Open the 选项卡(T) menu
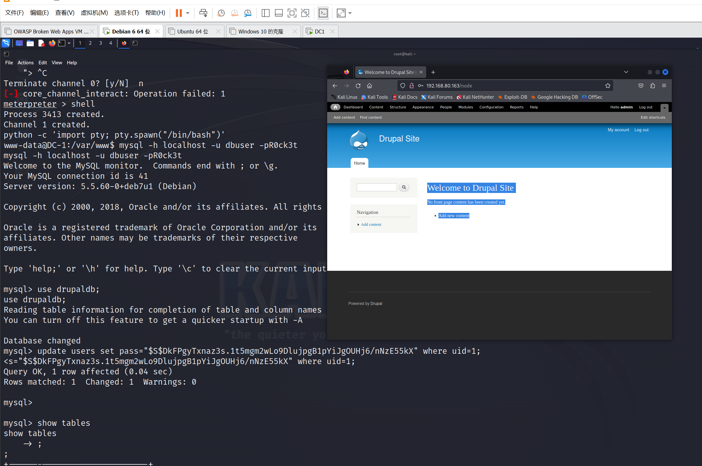 point(126,13)
